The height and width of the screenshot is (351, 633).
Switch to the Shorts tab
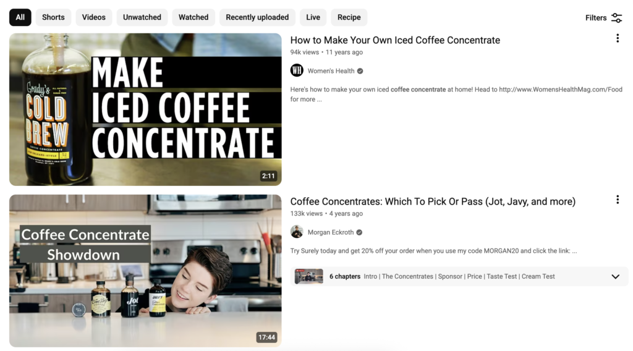pos(53,17)
